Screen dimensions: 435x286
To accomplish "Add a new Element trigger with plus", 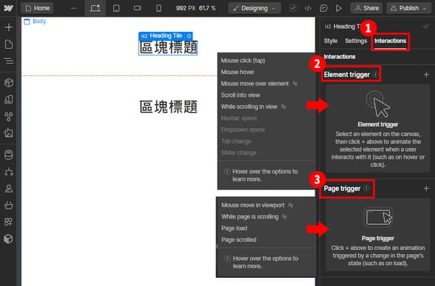I will click(426, 75).
